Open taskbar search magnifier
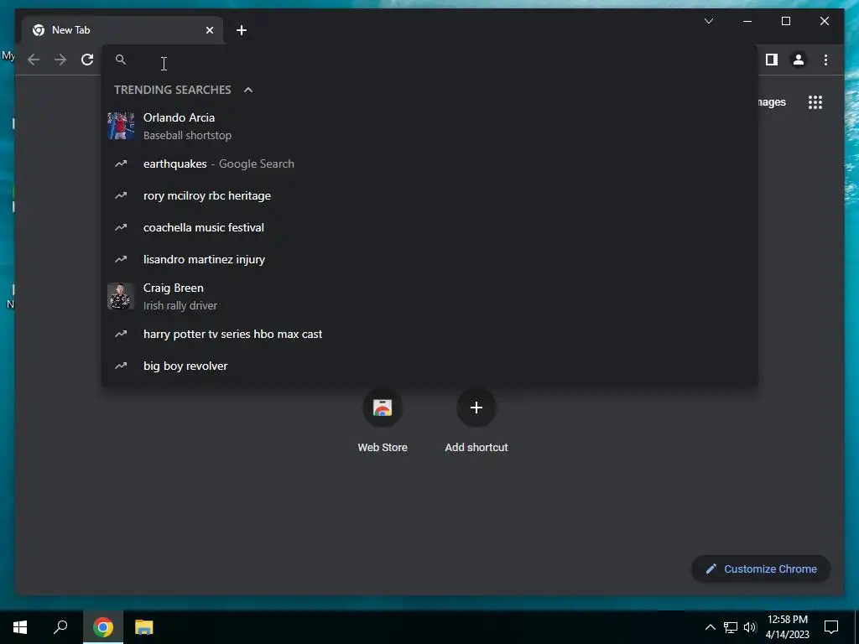 tap(60, 627)
